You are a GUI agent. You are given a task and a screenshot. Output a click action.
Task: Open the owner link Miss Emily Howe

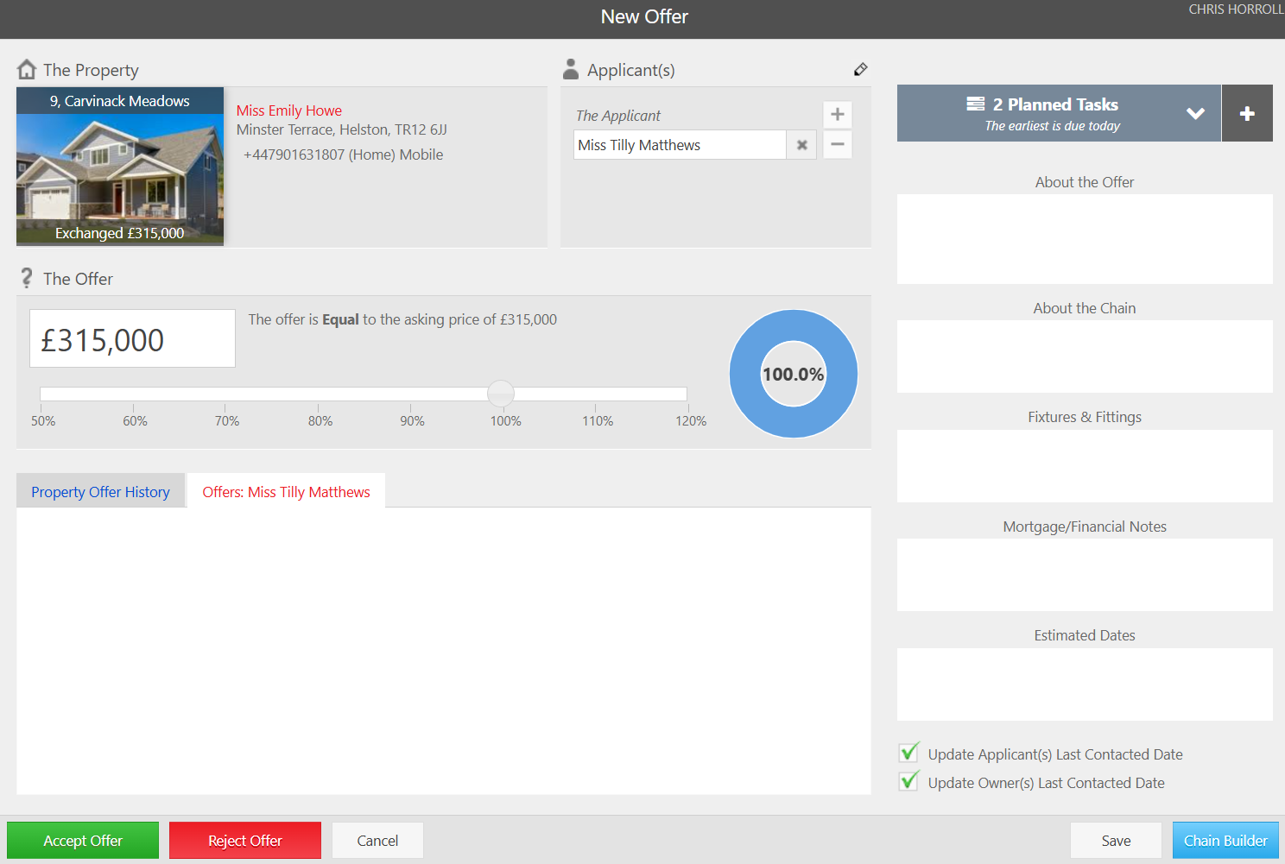(289, 110)
